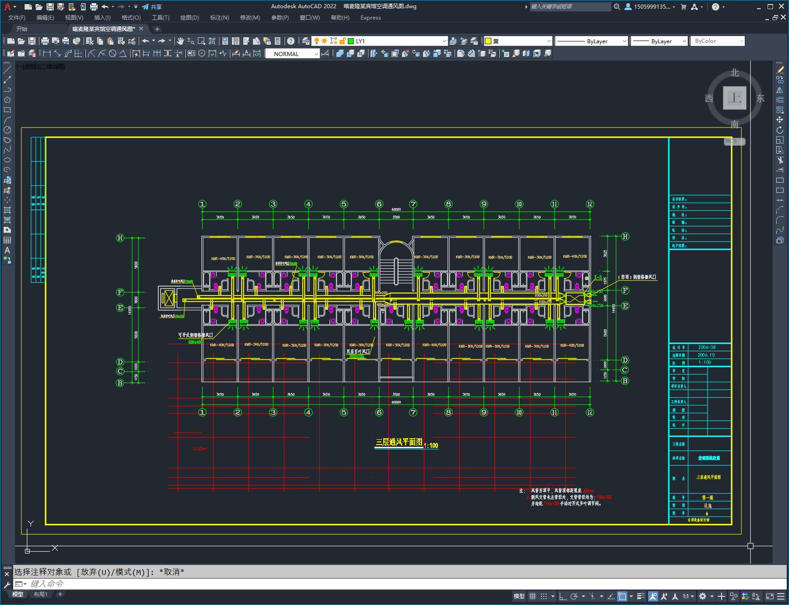Screen dimensions: 789x605
Task: Select the Line draw tool in left toolbar
Action: 7,70
